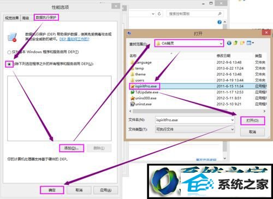Click the file list's scroll-right arrow
This screenshot has width=273, height=199.
coord(264,111)
